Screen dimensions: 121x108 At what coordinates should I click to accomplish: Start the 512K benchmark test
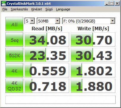(14, 55)
